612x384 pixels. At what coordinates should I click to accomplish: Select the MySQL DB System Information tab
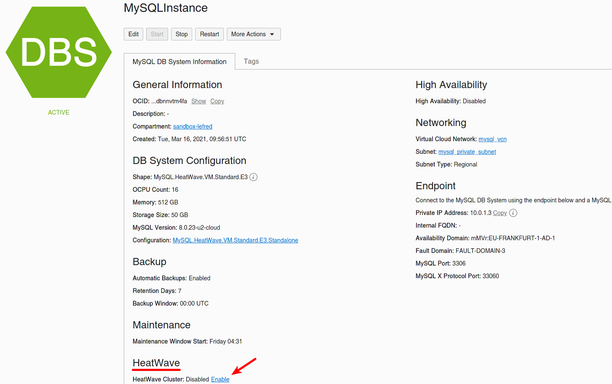point(180,62)
